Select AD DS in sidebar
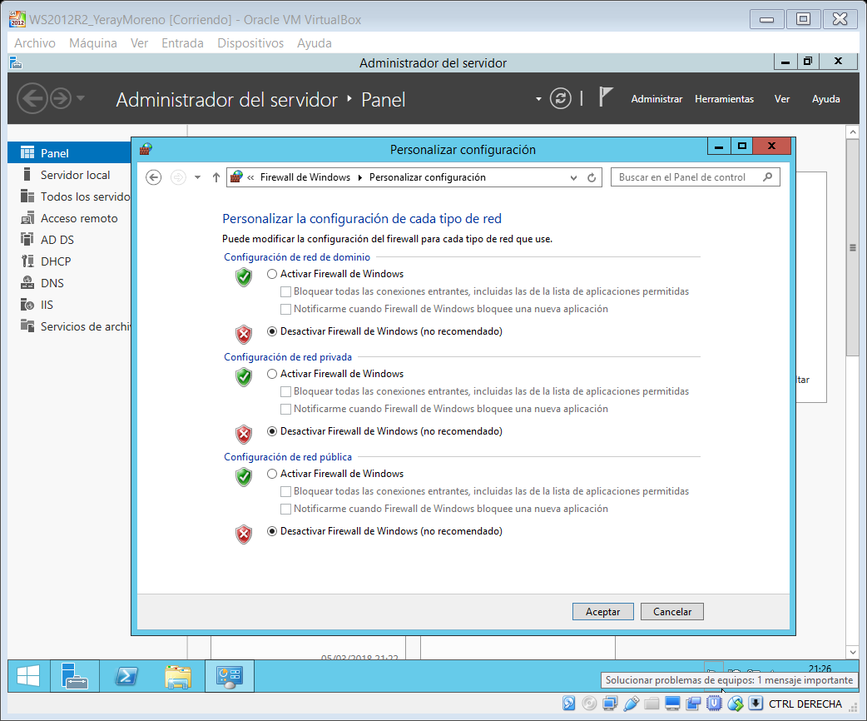The height and width of the screenshot is (721, 867). pos(57,240)
